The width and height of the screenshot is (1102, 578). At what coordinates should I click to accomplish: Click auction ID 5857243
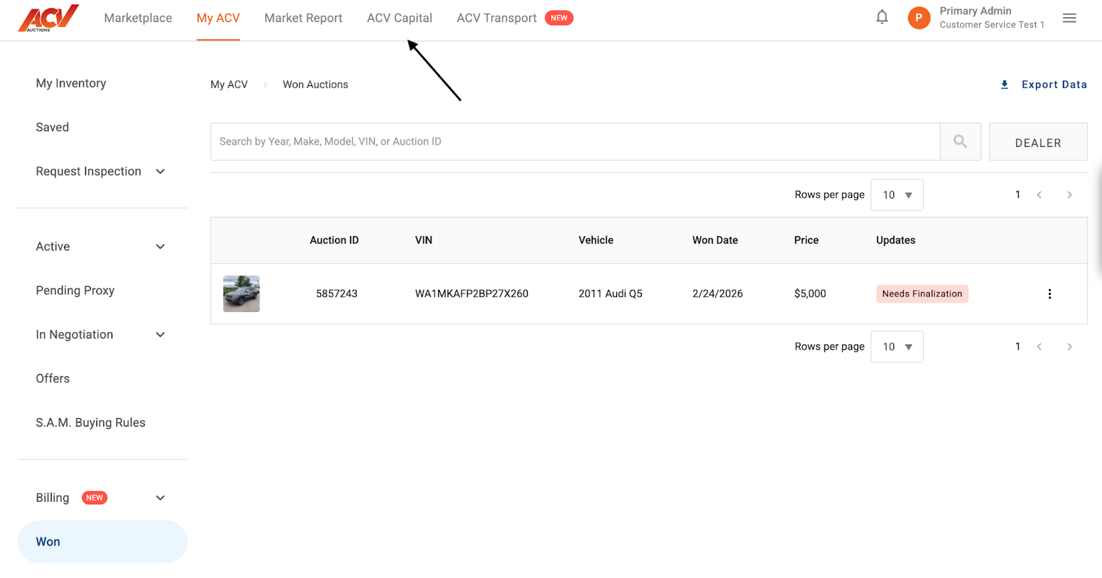pos(337,294)
